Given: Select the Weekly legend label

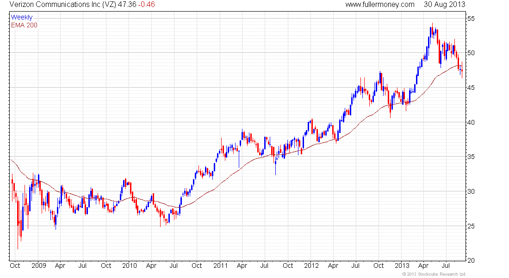Looking at the screenshot, I should pos(22,17).
